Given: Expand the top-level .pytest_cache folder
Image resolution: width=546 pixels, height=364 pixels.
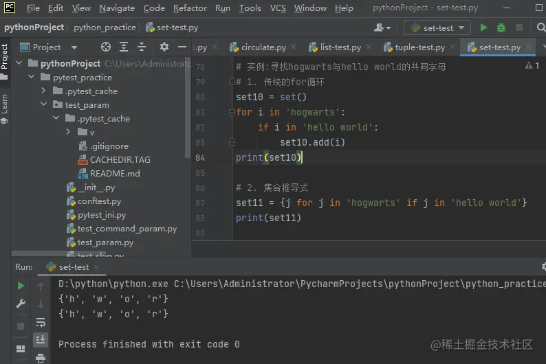Looking at the screenshot, I should click(43, 91).
